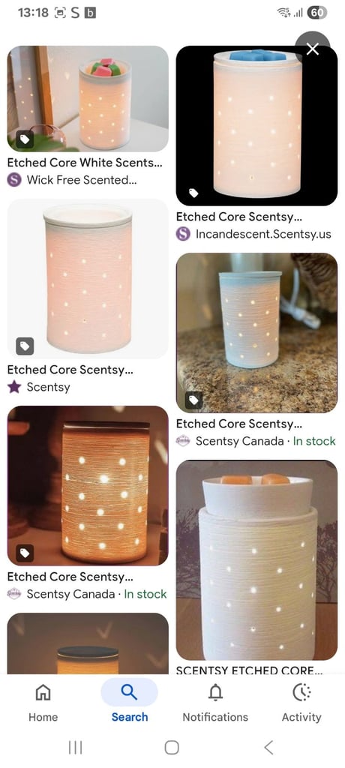Tap the Wick Free Scented... source label
The image size is (345, 768).
coord(72,180)
